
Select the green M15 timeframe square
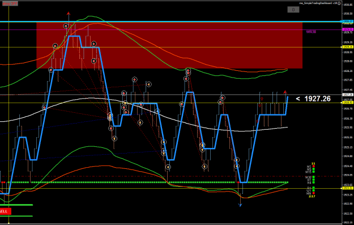[314, 172]
